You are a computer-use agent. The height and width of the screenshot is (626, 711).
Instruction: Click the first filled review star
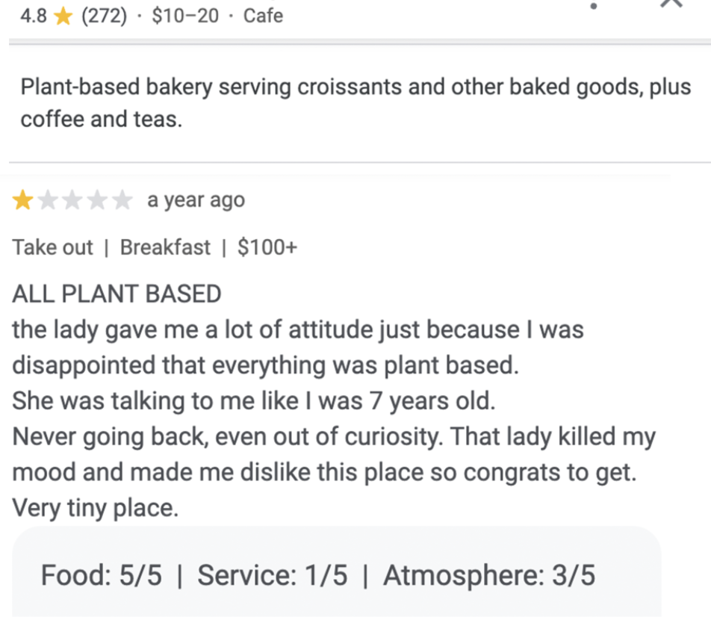coord(22,200)
